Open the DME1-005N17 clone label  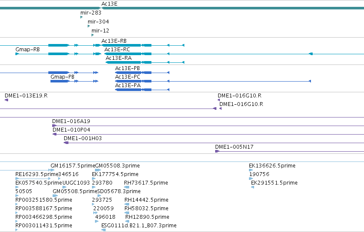point(234,147)
